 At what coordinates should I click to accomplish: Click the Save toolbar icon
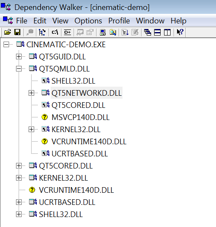click(17, 32)
